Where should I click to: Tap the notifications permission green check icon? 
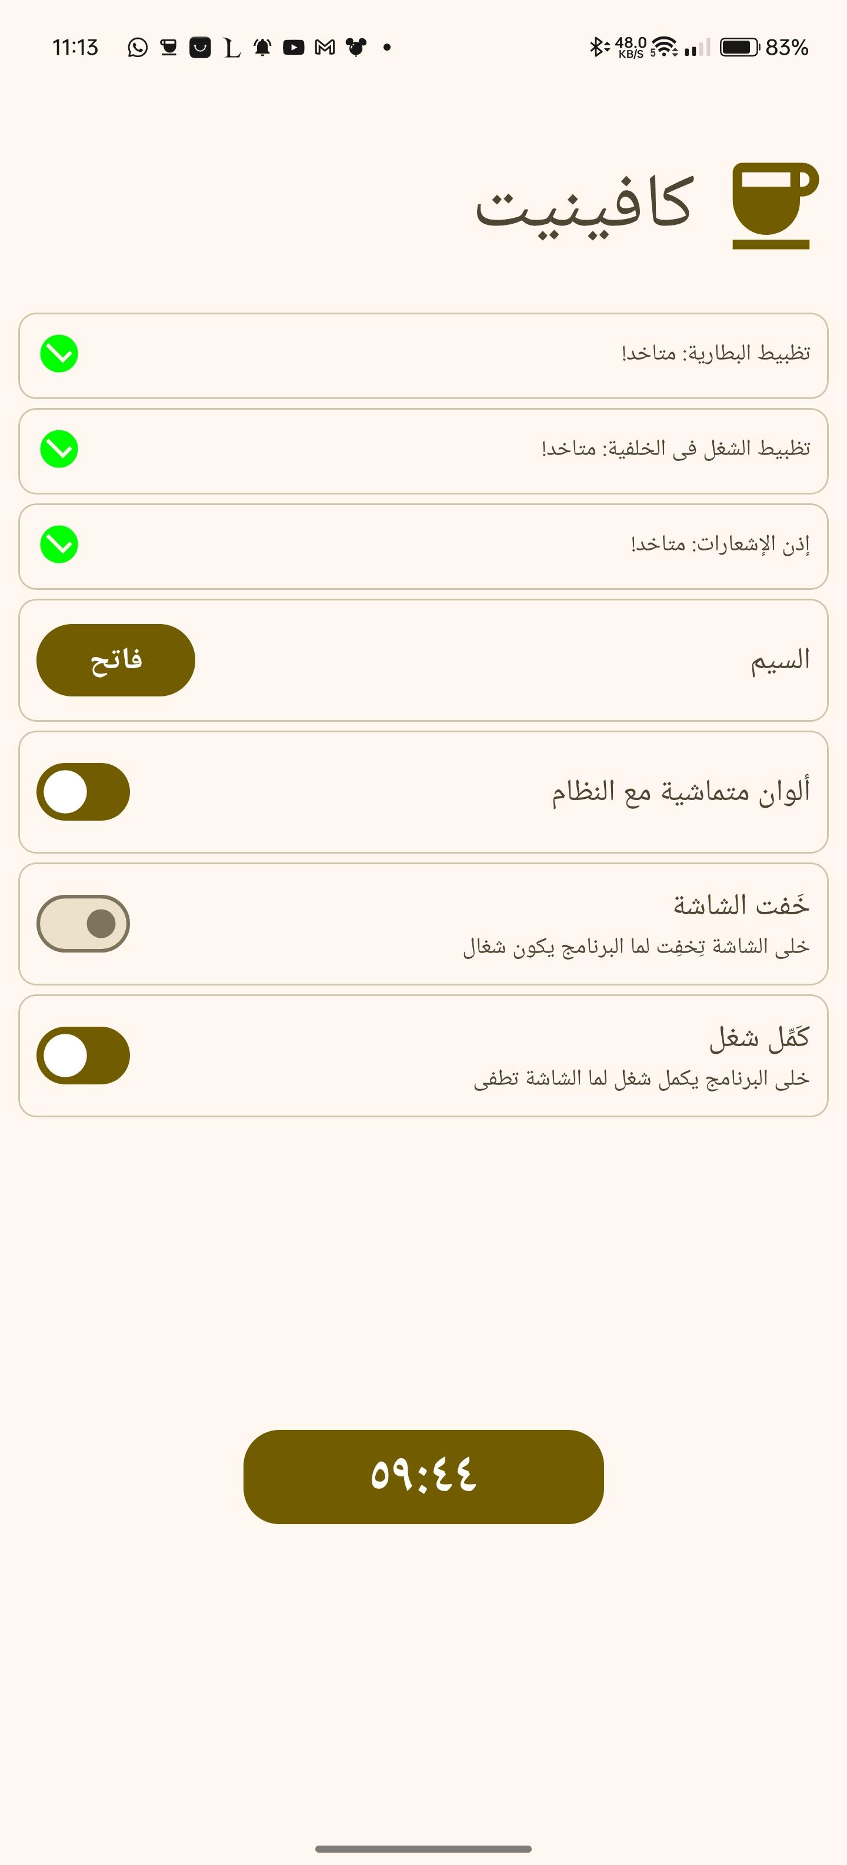59,545
